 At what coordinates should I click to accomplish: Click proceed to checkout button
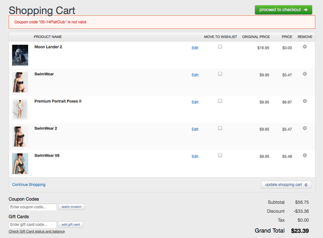coord(283,10)
